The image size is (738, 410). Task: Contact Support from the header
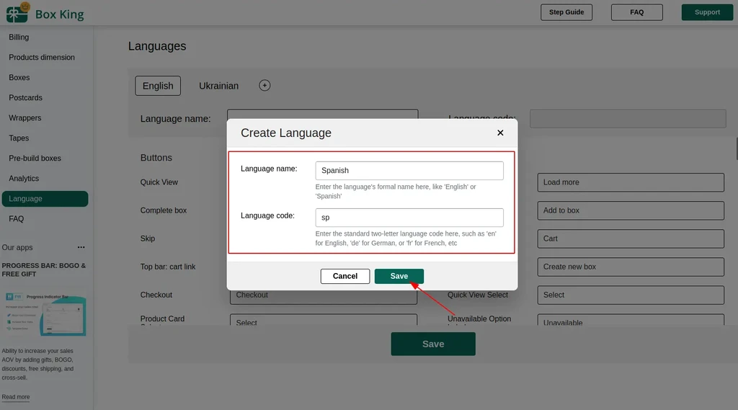click(707, 12)
